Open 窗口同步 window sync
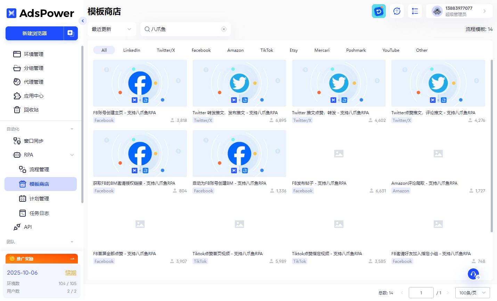 coord(34,141)
